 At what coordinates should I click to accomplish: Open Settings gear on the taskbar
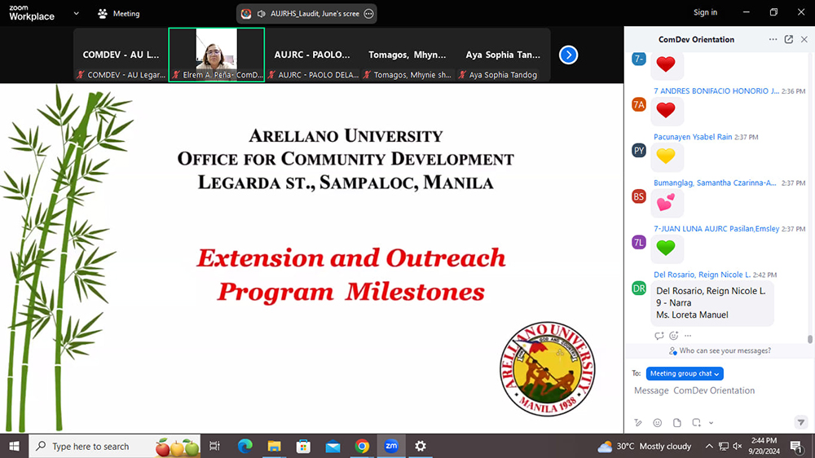[421, 446]
